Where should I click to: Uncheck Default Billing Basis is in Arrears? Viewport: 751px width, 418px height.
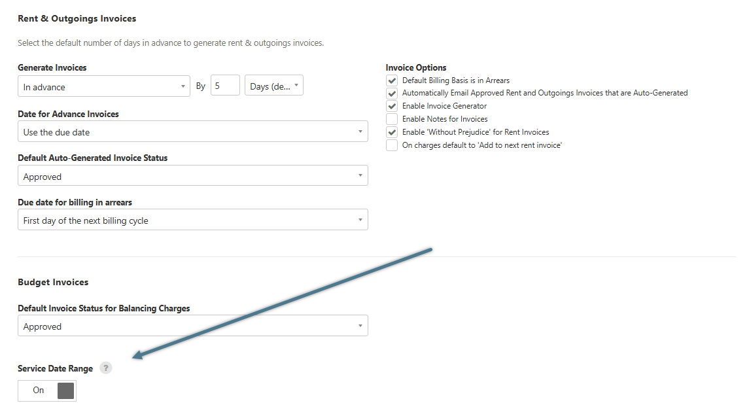(x=392, y=80)
